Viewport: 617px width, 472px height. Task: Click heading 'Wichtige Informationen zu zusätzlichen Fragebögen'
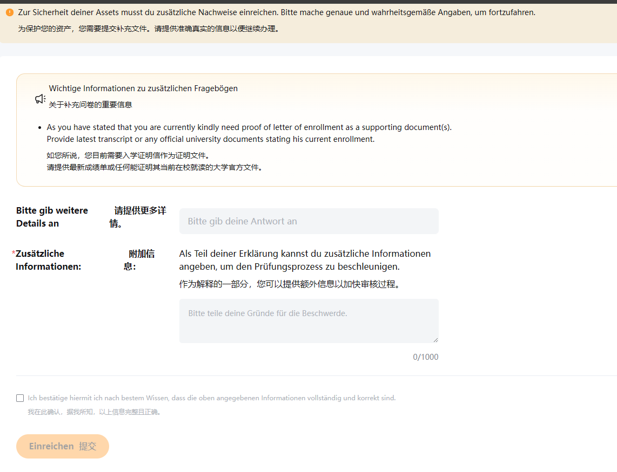point(143,88)
